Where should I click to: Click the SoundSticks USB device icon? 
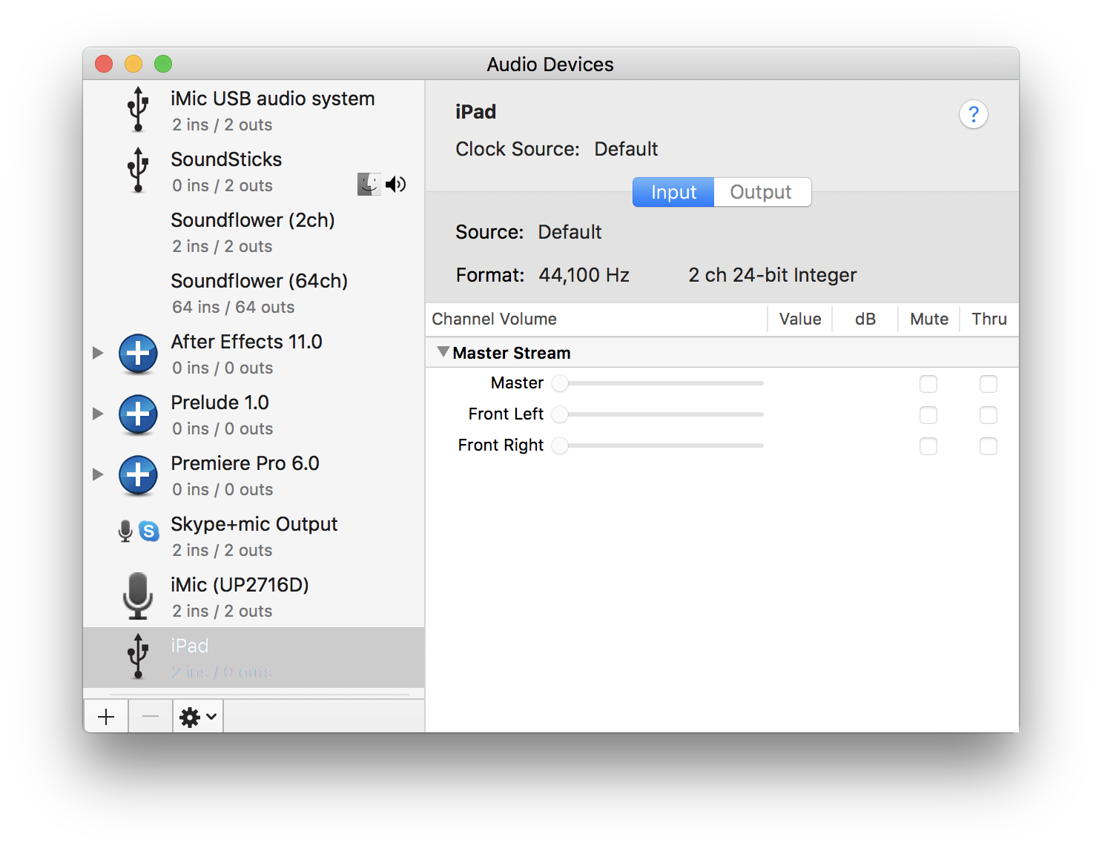138,170
